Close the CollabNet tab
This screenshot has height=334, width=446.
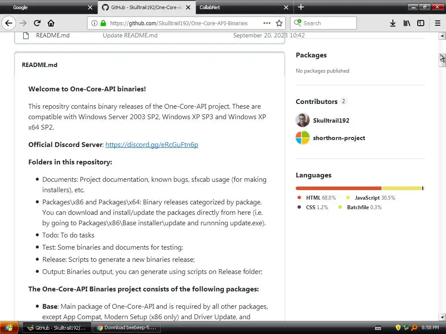pos(286,7)
